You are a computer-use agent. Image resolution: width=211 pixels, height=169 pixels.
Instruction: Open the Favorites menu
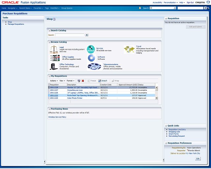point(38,8)
